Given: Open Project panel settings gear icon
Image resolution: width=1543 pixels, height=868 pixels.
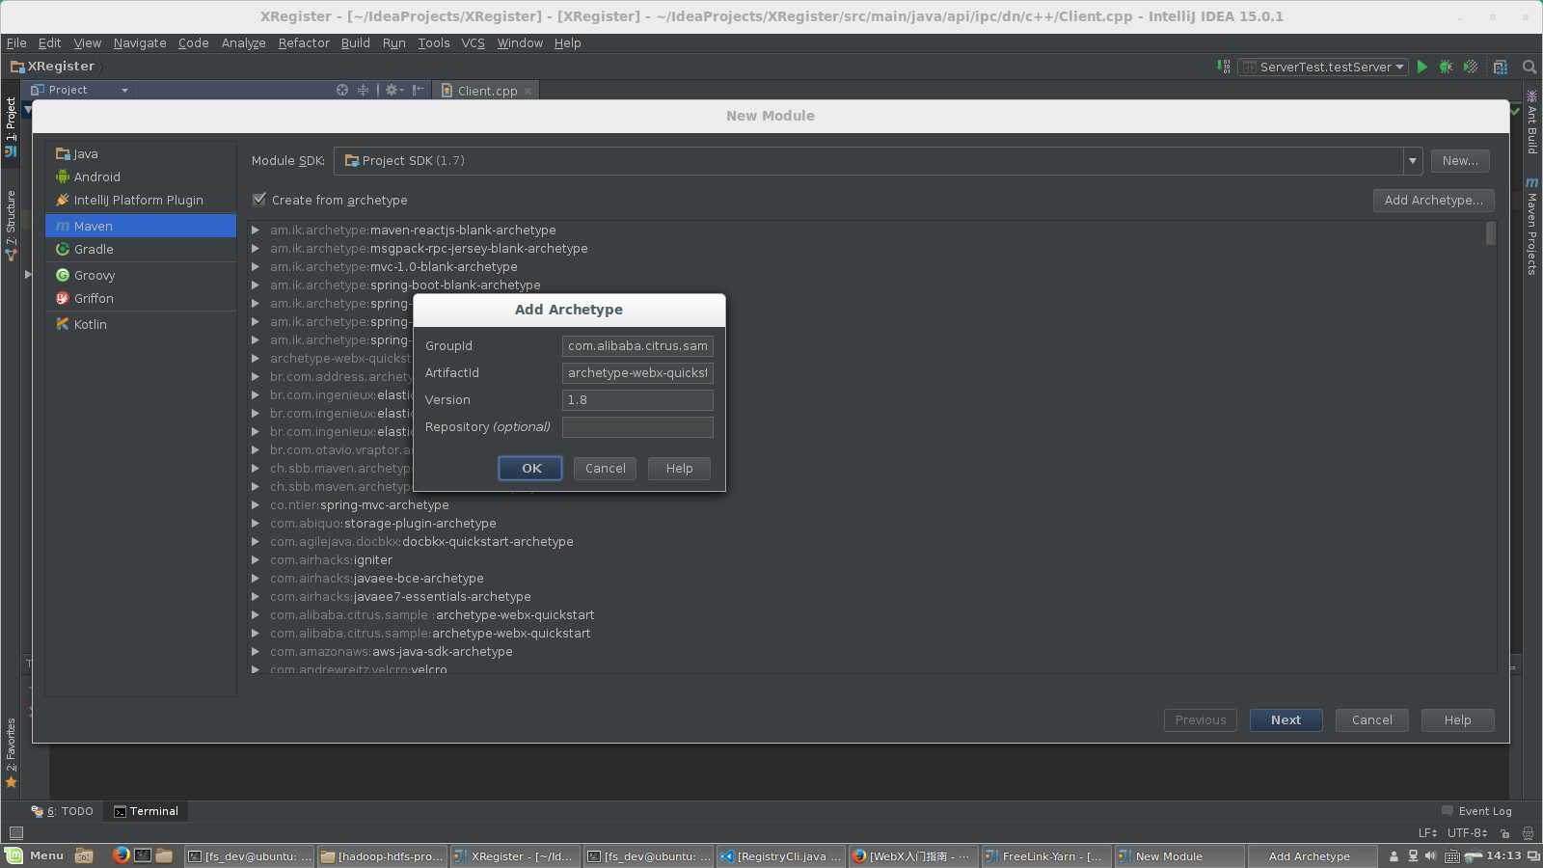Looking at the screenshot, I should point(393,90).
